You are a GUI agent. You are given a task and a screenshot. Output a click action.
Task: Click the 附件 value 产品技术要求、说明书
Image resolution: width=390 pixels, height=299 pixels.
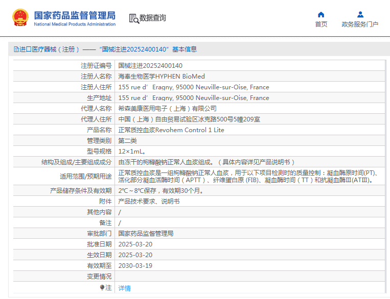149,202
